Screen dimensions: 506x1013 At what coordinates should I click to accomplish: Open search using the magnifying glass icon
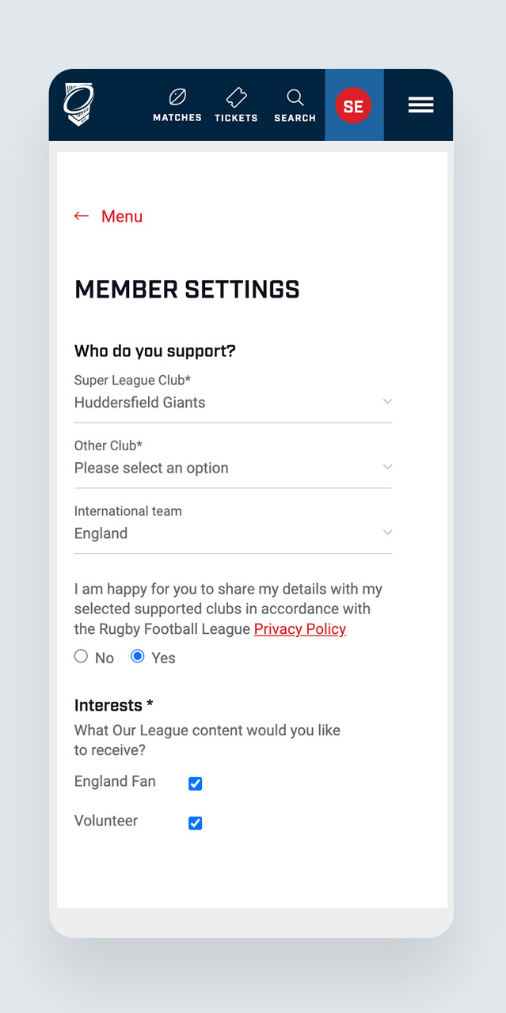(x=295, y=97)
